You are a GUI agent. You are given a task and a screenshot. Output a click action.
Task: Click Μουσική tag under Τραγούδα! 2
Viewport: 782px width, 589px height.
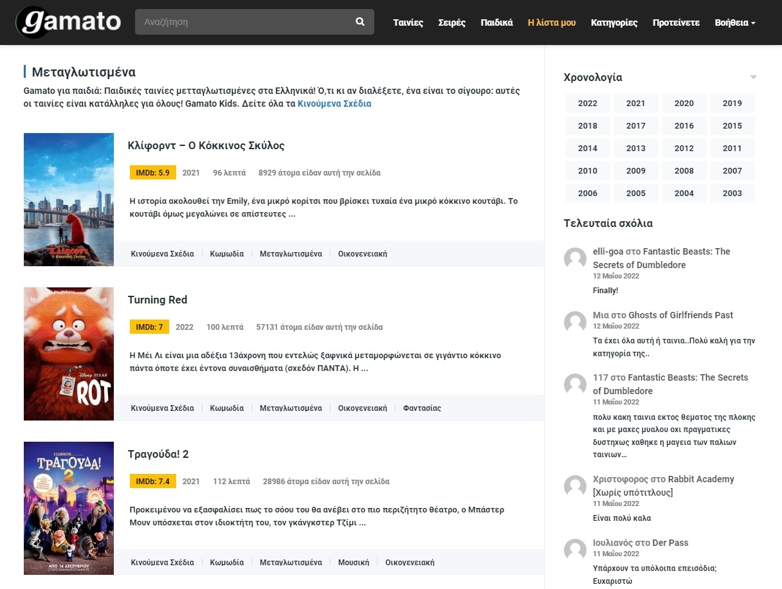(x=354, y=563)
